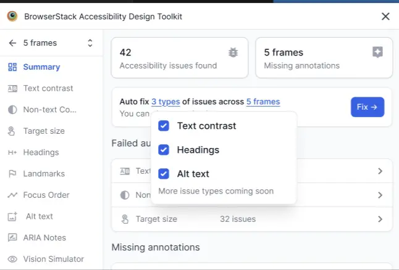Screen dimensions: 399x270
Task: Click the Text contrast label in popup
Action: pos(207,126)
